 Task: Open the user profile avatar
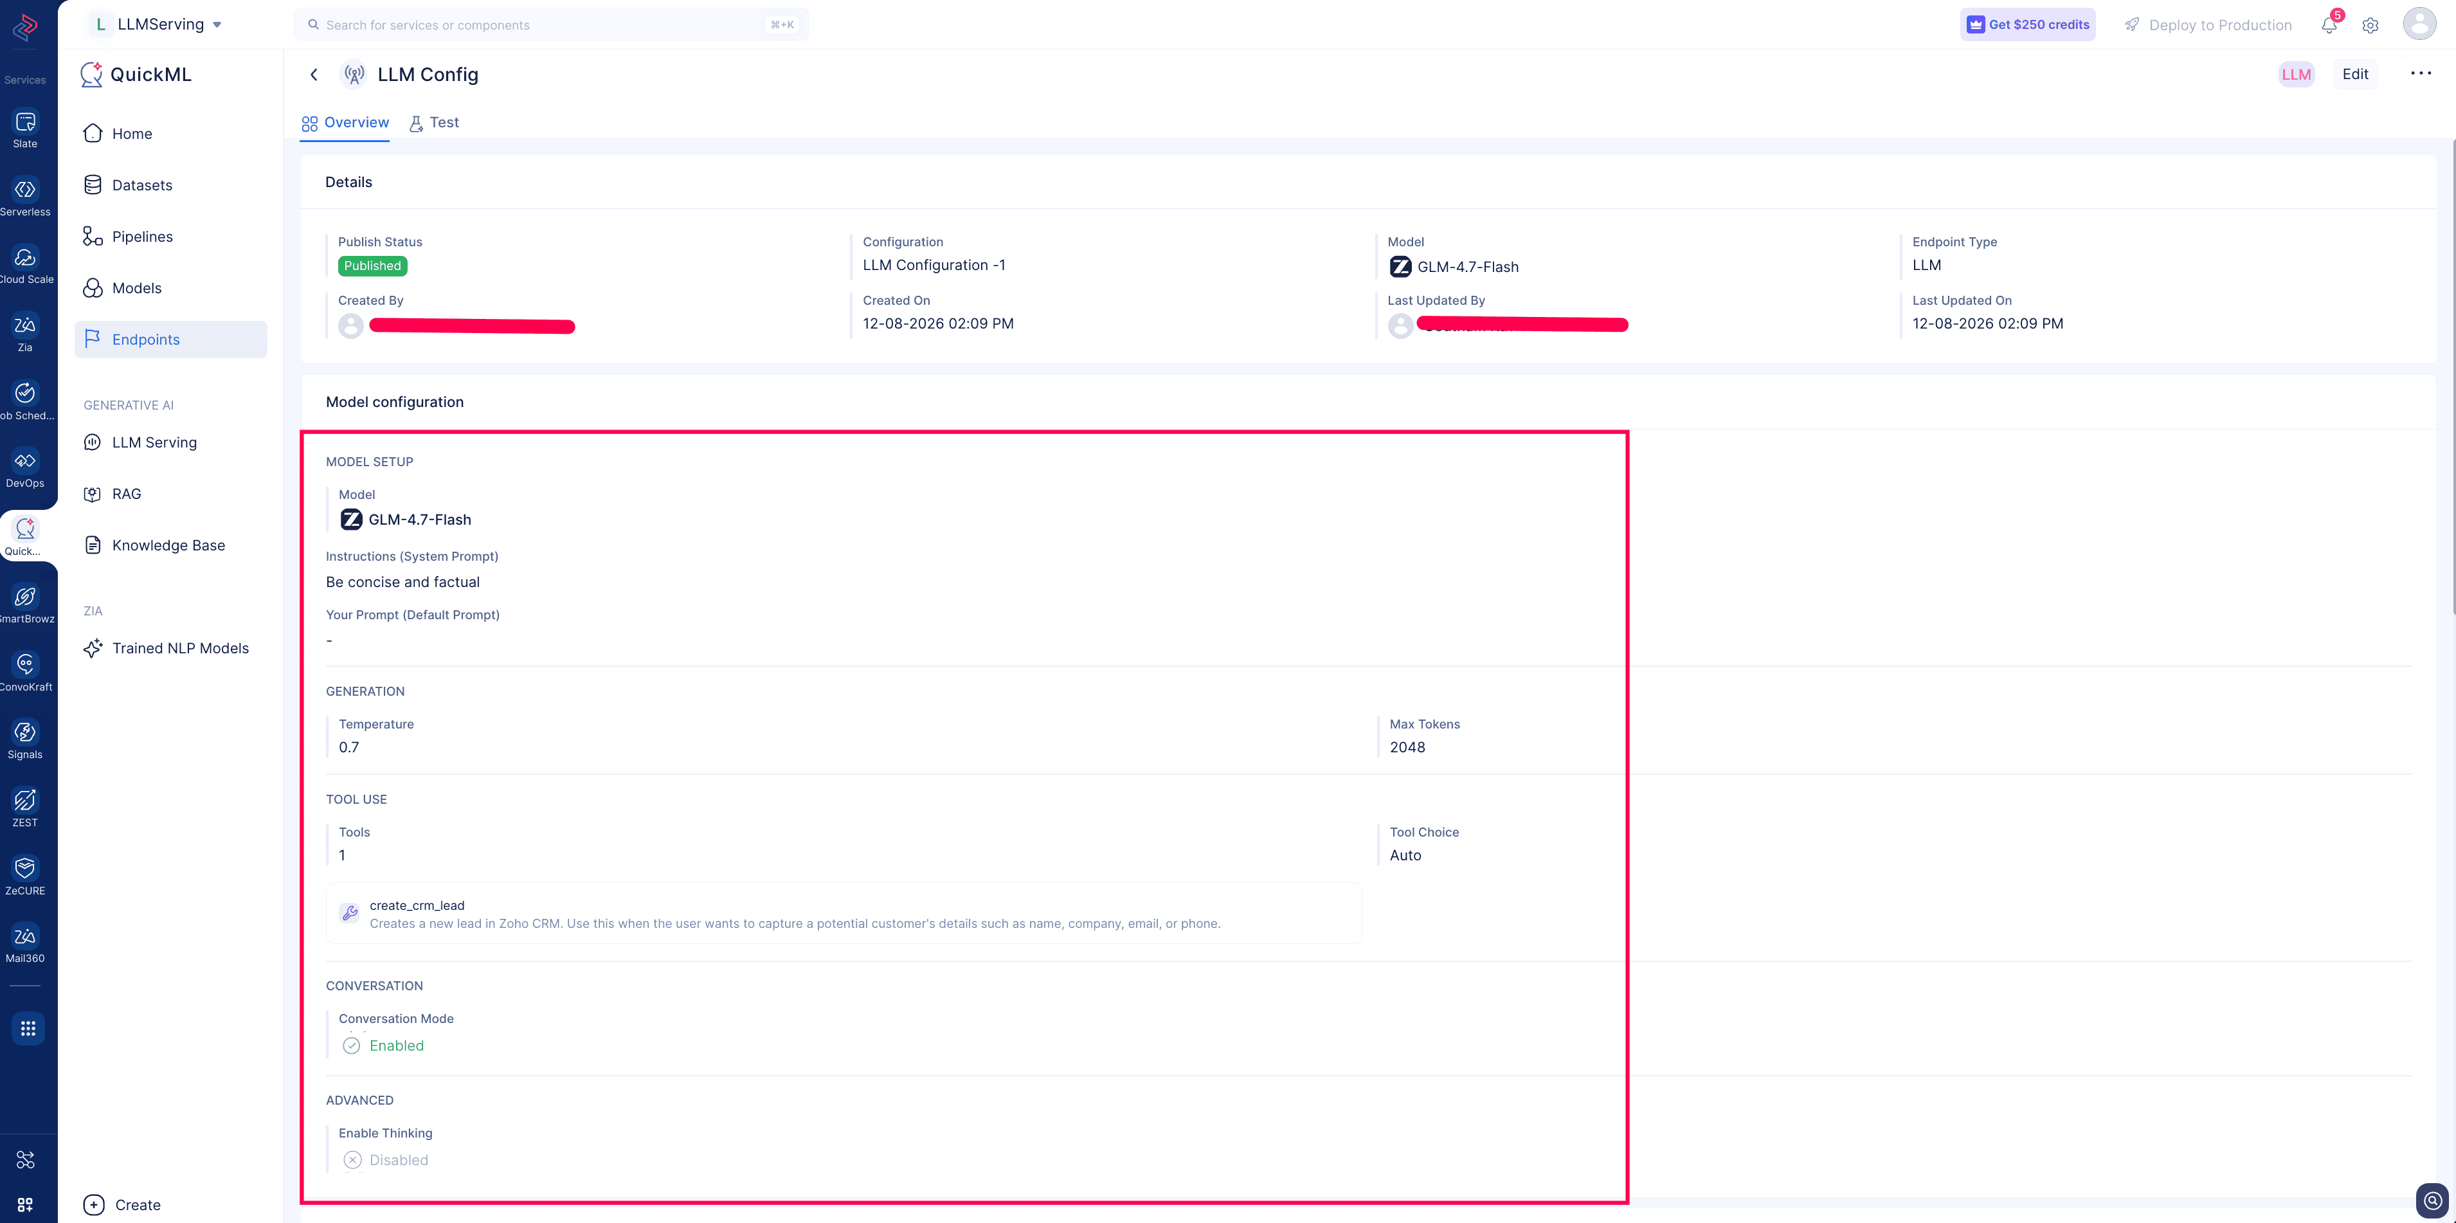pos(2420,24)
